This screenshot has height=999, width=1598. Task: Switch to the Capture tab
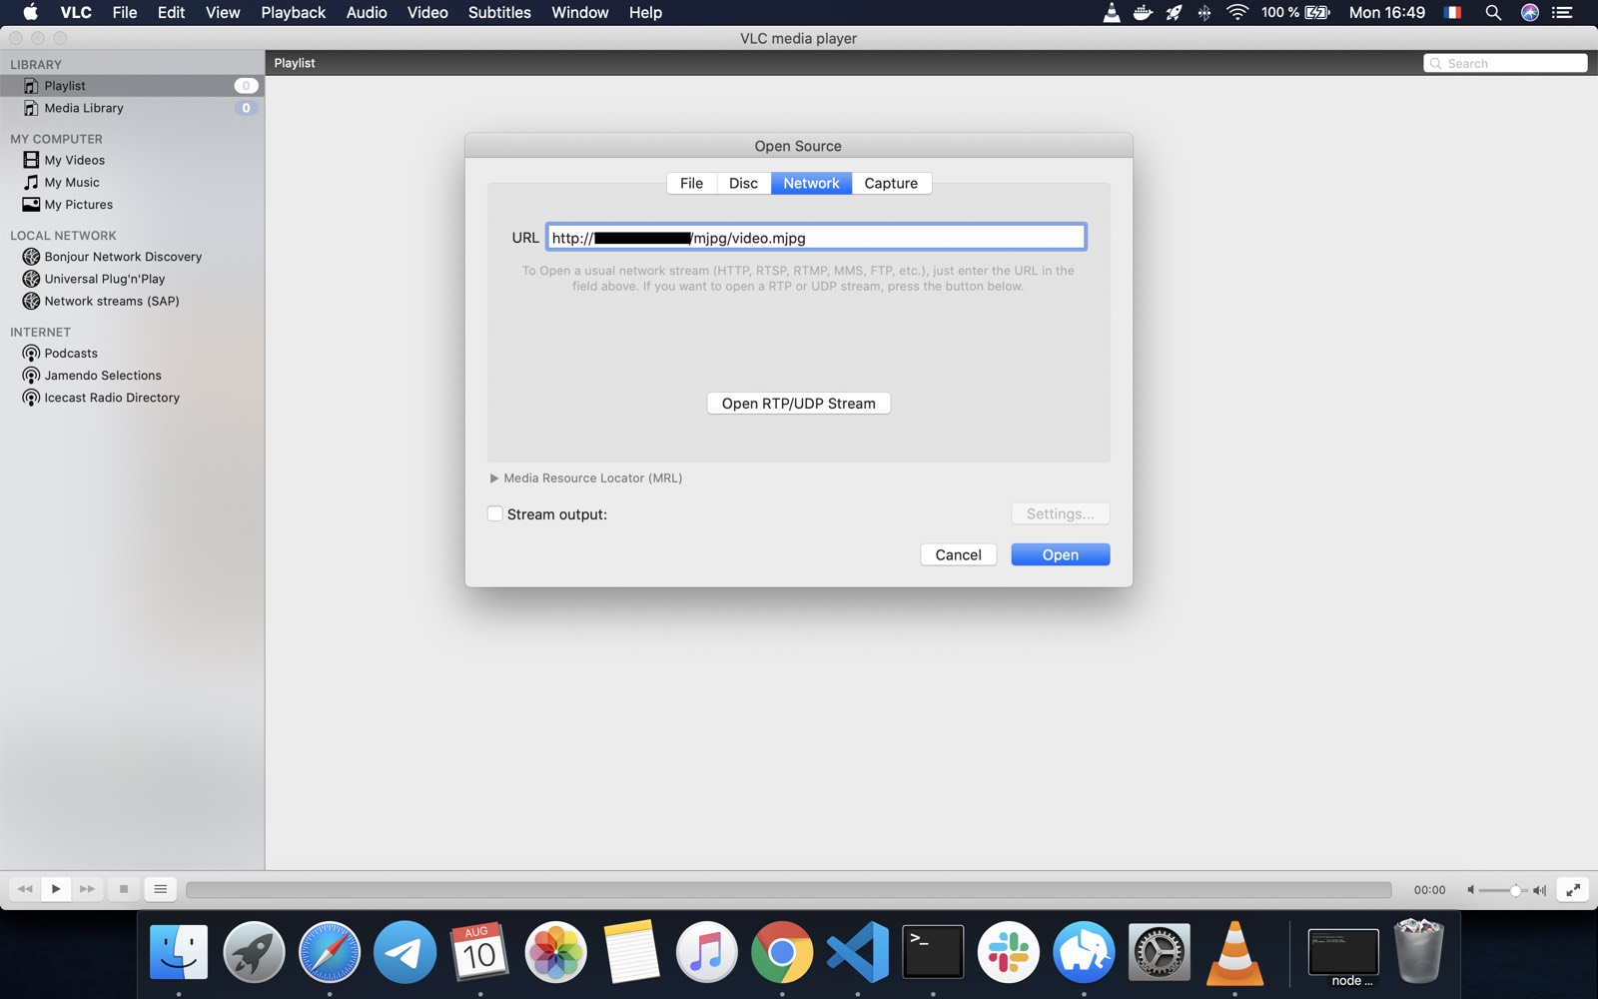890,183
